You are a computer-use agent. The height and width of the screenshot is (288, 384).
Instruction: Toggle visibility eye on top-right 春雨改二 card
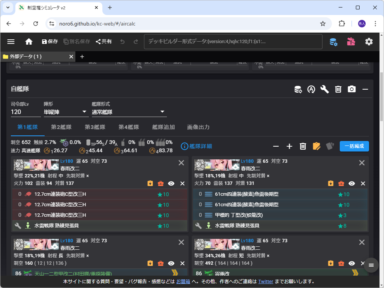[351, 183]
